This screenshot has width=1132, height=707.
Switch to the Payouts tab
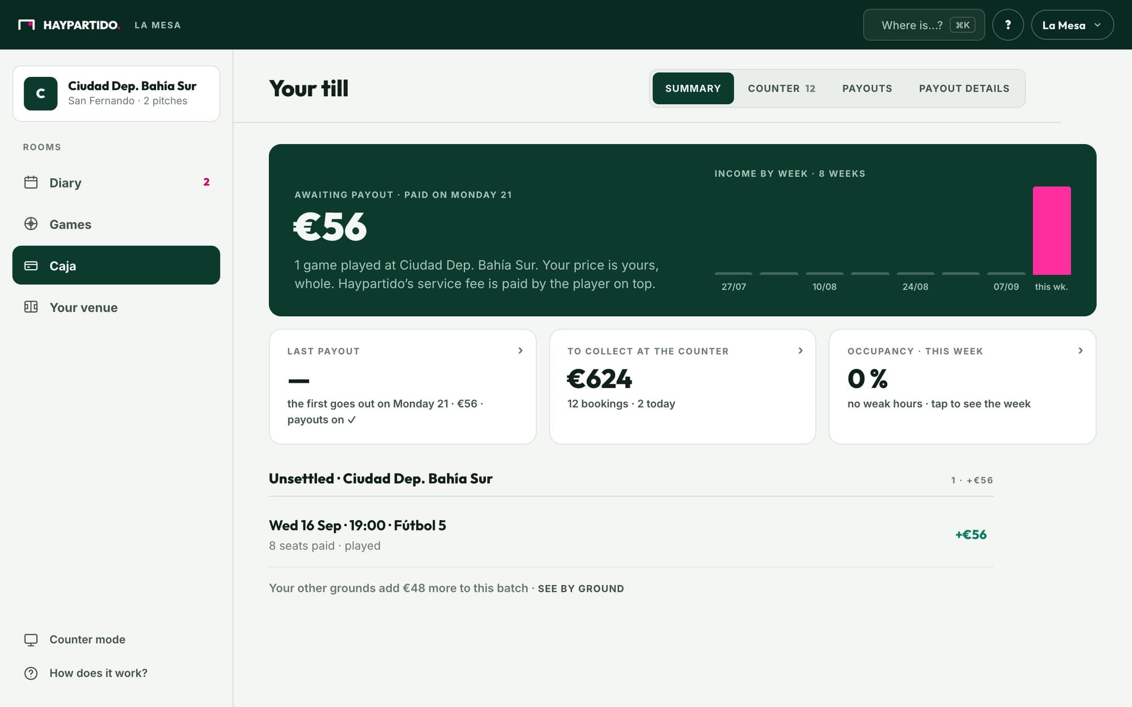point(867,88)
